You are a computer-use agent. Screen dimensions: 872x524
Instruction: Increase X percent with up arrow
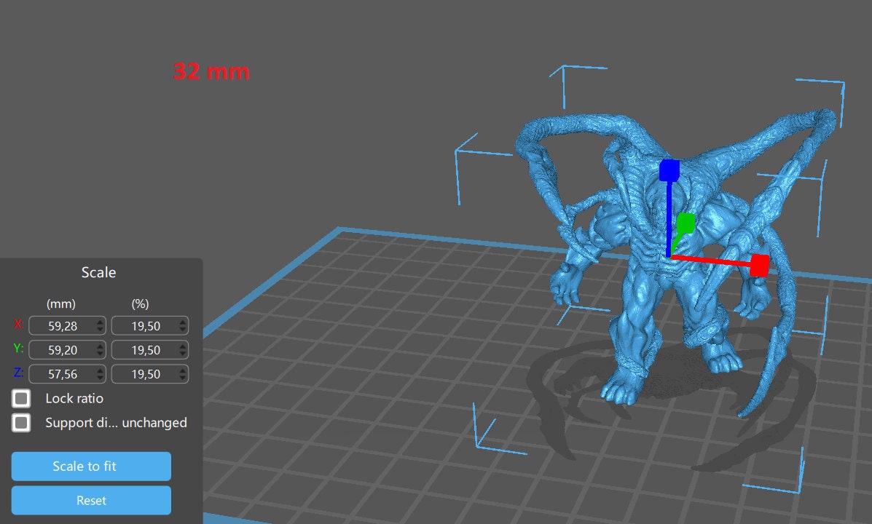[x=182, y=322]
